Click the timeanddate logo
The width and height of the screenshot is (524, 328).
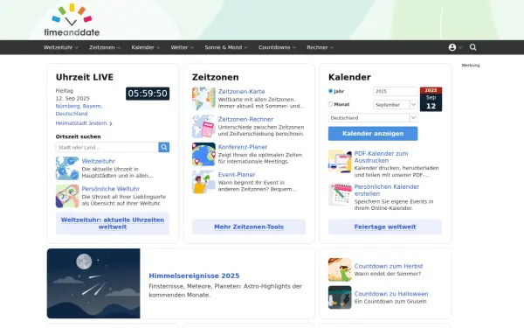(72, 20)
